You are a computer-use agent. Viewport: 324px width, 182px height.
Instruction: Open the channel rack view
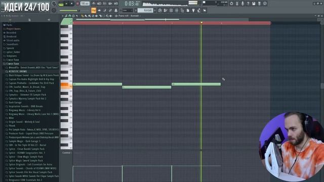pos(171,10)
